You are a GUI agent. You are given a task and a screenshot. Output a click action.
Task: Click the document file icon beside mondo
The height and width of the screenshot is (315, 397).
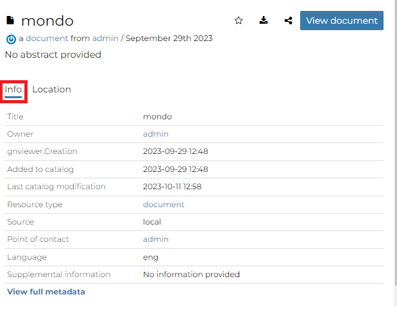[10, 21]
